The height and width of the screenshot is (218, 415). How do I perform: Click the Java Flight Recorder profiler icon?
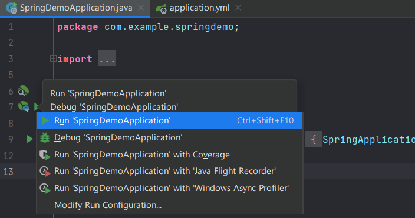pos(45,172)
